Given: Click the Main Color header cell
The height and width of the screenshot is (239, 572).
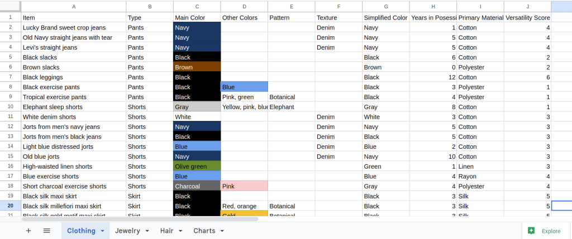Looking at the screenshot, I should point(197,17).
